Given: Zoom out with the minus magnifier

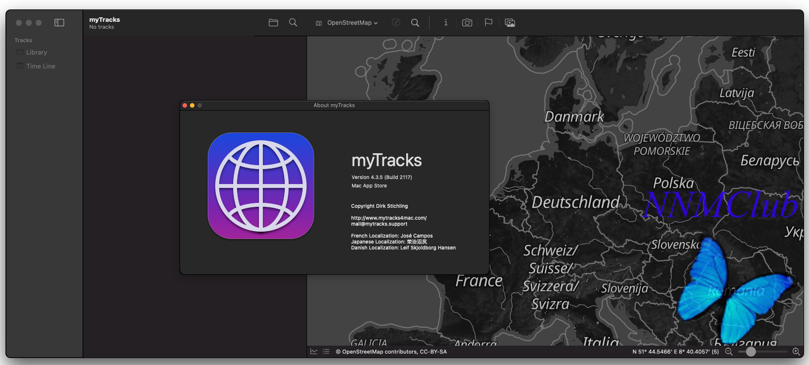Looking at the screenshot, I should tap(729, 352).
